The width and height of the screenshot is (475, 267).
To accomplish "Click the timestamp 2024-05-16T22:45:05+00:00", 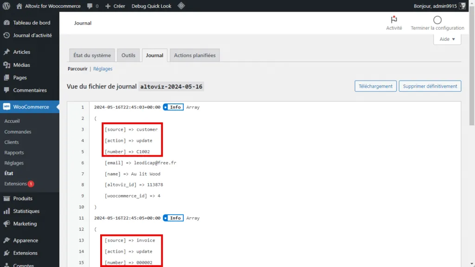I will click(127, 218).
